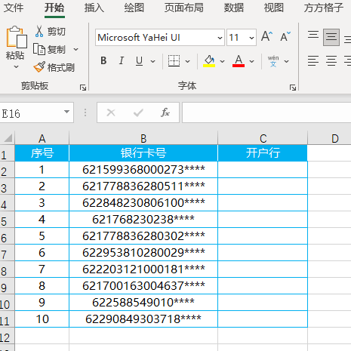
Task: Open clipboard pane dialog launcher
Action: [x=83, y=88]
